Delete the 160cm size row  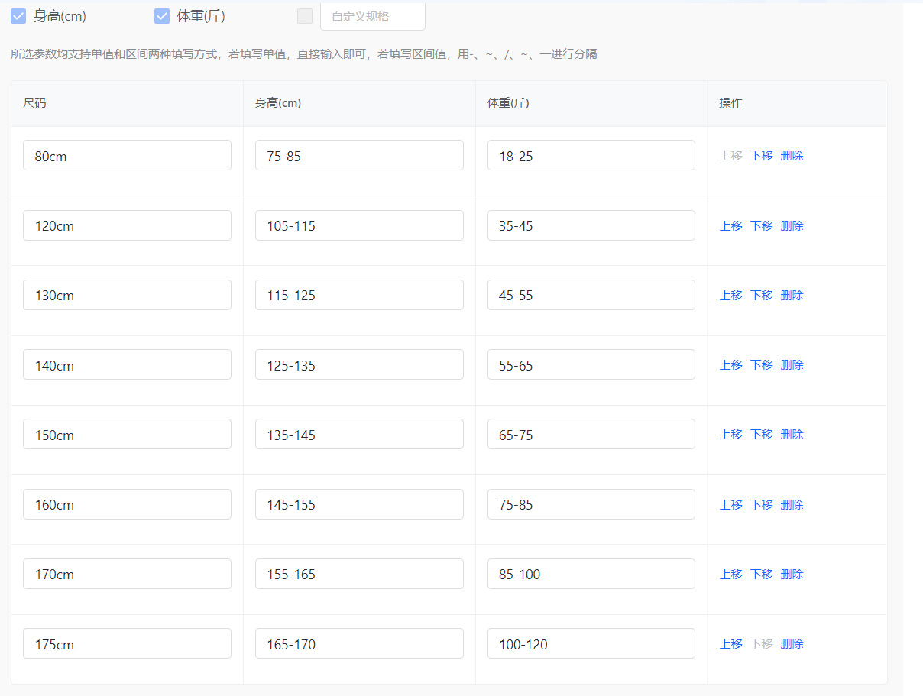(x=792, y=505)
